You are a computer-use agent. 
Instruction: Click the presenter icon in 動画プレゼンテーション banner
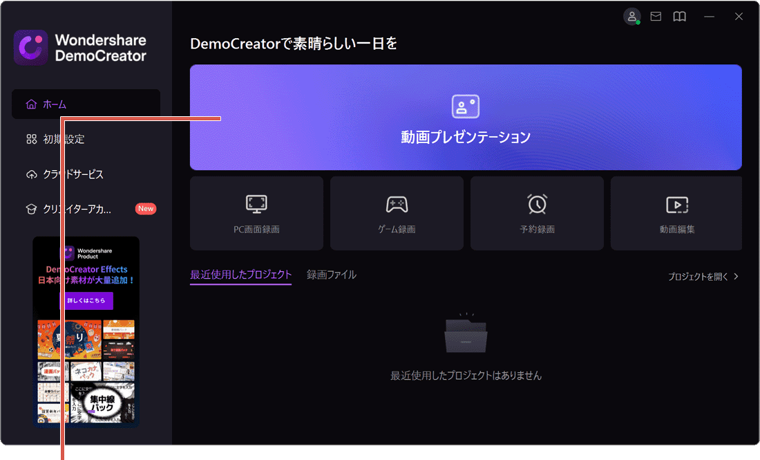[x=466, y=105]
